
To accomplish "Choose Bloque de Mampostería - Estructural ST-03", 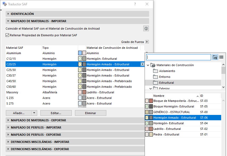I will pos(183,101).
